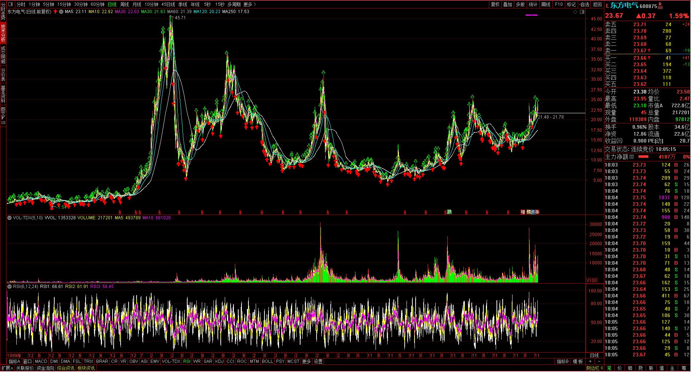The image size is (691, 372).
Task: Click the plus zoom-in button near 日线
Action: 590,361
